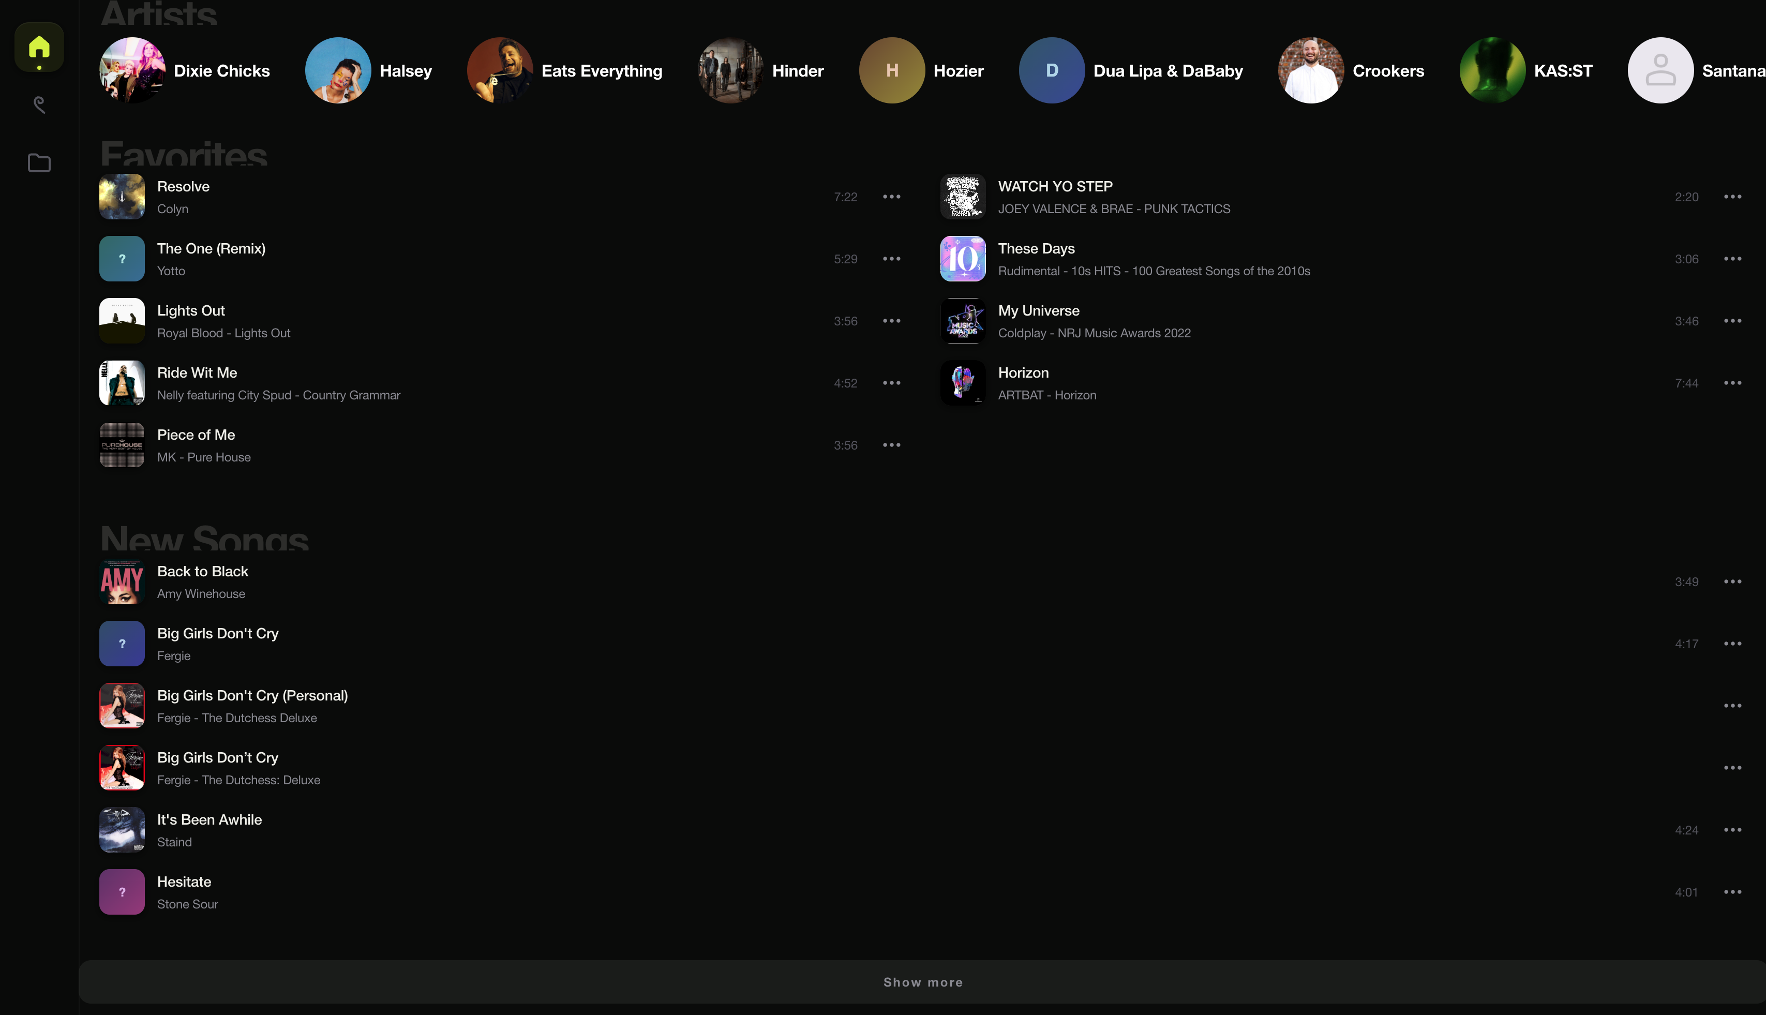
Task: Open more options for Resolve
Action: click(891, 197)
